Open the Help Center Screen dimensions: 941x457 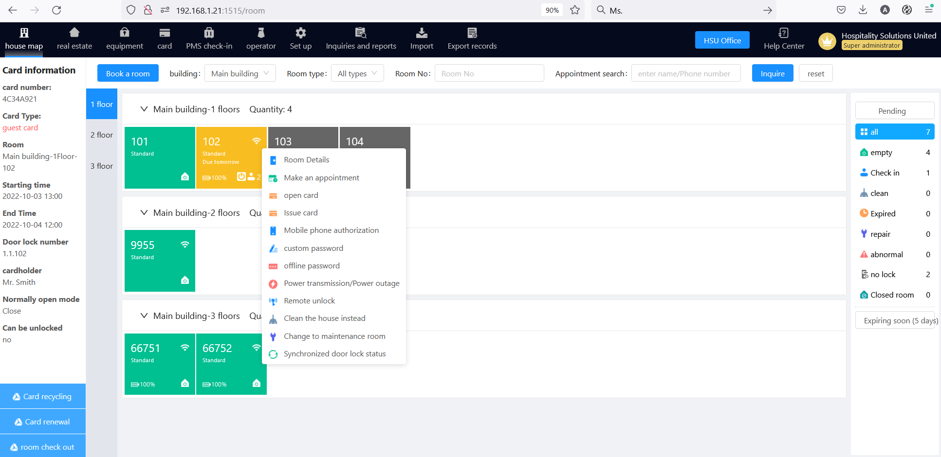click(x=783, y=39)
